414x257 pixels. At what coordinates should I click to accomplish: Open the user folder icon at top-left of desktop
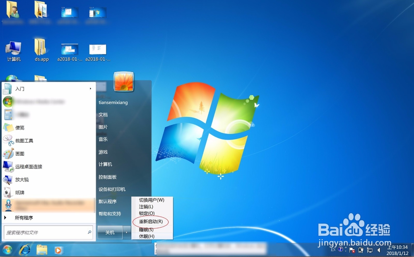[x=13, y=10]
